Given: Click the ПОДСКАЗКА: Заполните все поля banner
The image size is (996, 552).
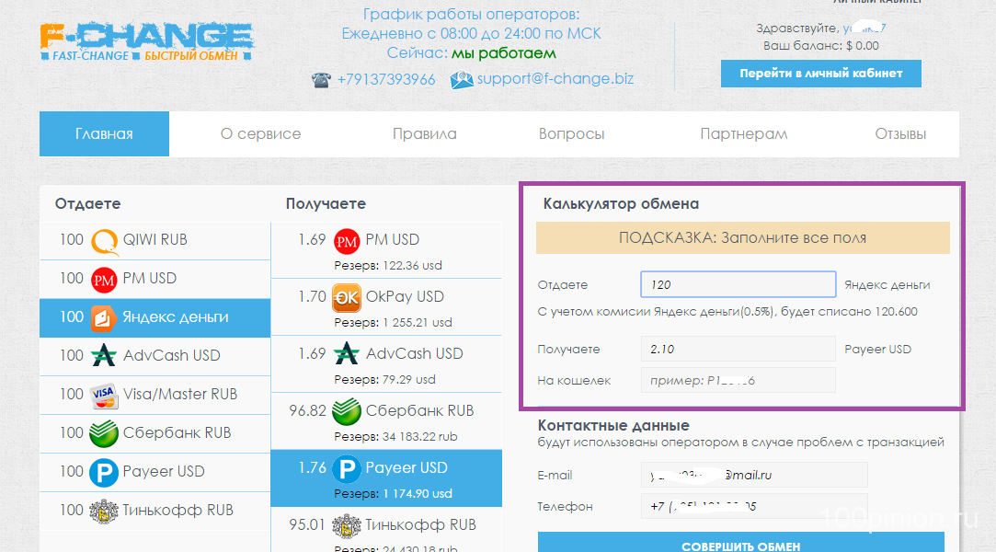Looking at the screenshot, I should tap(742, 238).
